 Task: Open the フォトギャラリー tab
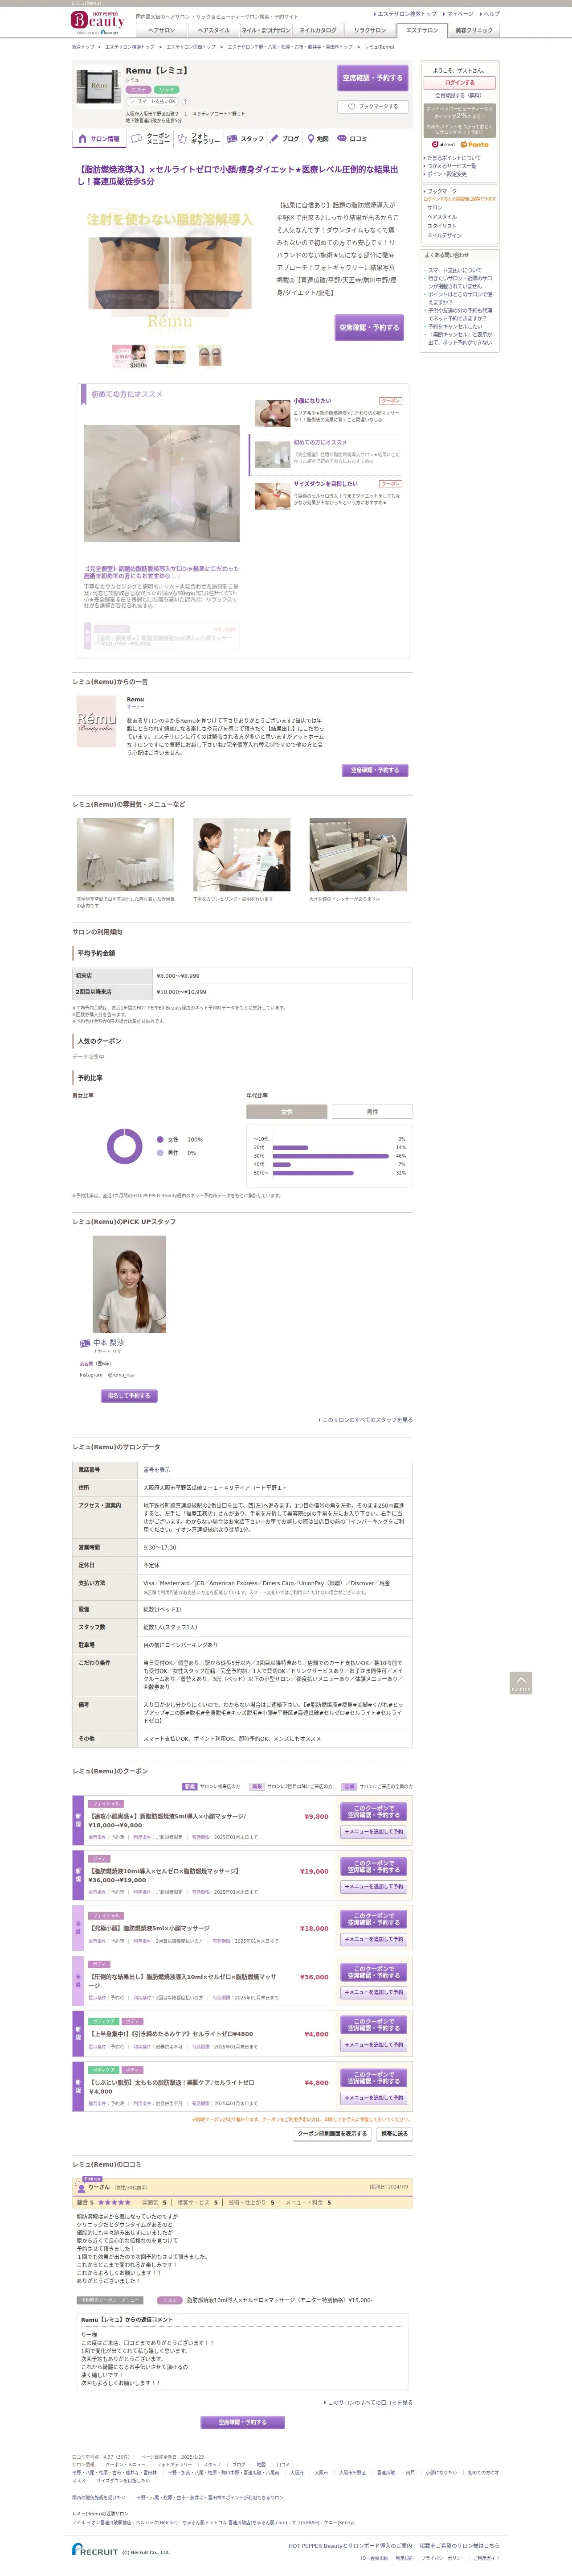(x=199, y=139)
